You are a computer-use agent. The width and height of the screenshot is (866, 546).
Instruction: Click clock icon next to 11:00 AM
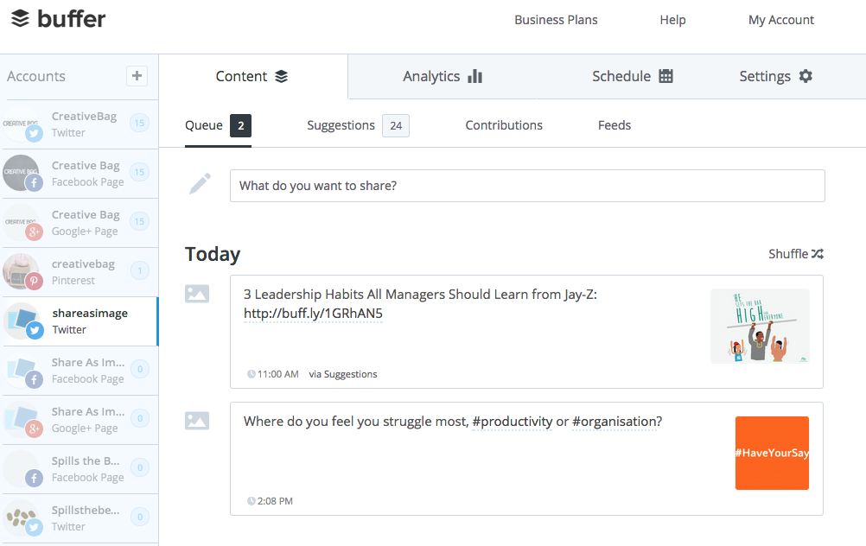(252, 374)
